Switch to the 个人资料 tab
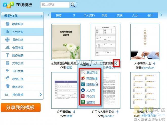The image size is (167, 125). tap(89, 15)
